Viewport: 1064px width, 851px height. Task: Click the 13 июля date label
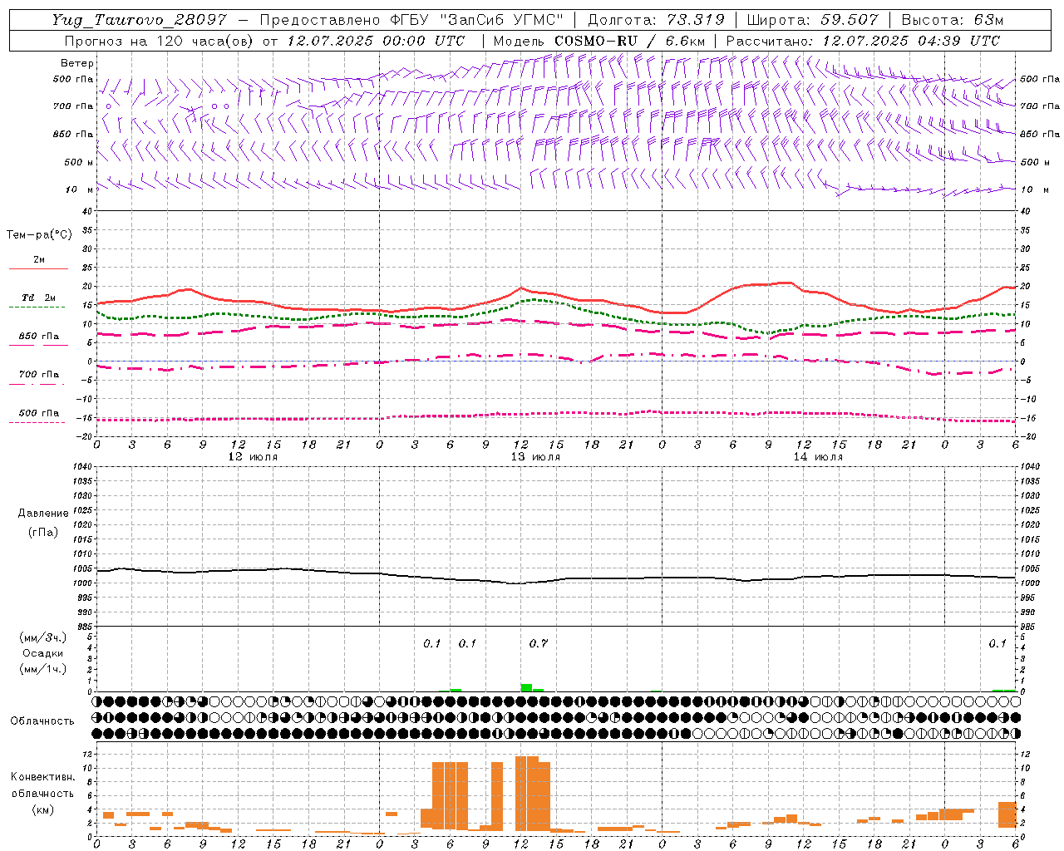[x=535, y=457]
